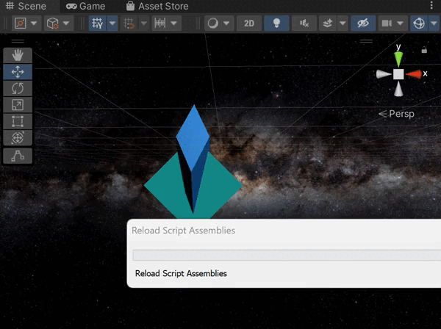
Task: Expand the draw mode dropdown arrow
Action: [x=226, y=23]
